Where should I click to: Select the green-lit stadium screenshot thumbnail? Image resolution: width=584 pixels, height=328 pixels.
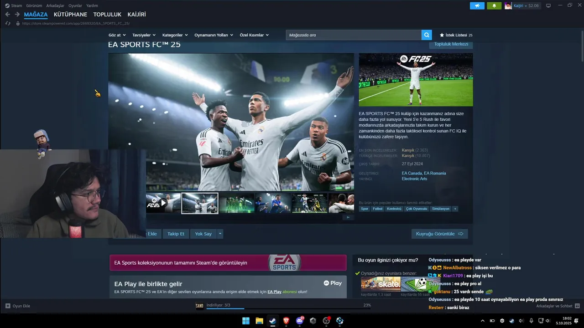click(236, 203)
